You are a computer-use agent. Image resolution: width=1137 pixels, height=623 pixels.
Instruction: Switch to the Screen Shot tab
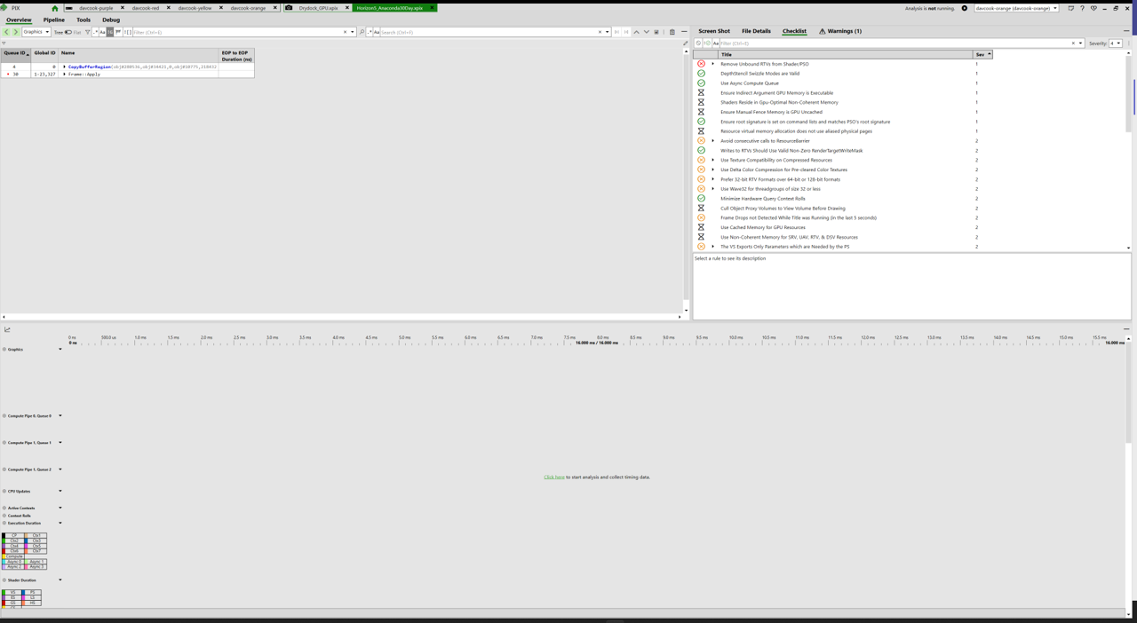click(714, 31)
